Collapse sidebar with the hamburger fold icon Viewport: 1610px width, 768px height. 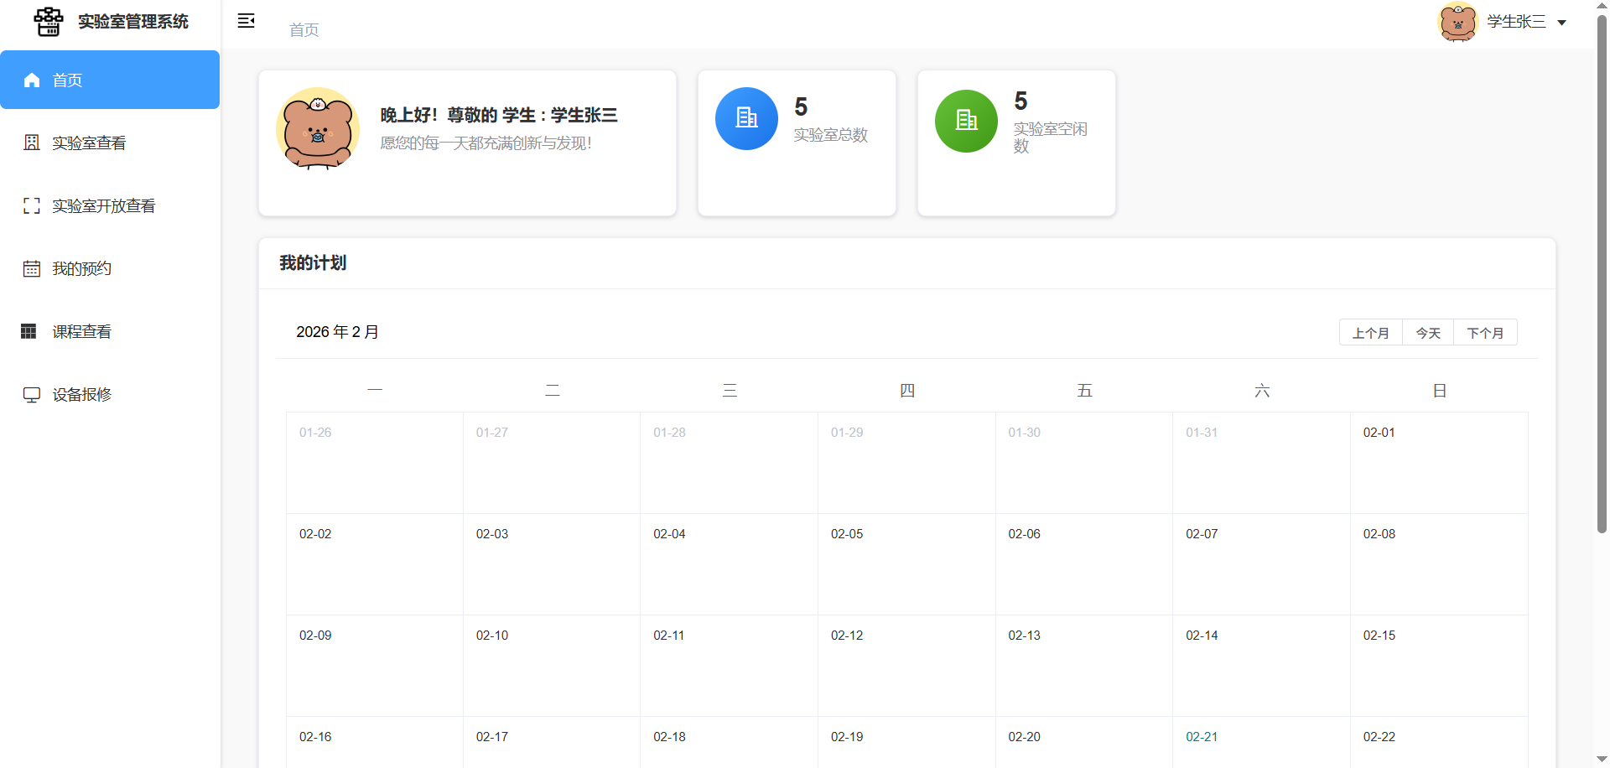click(x=246, y=21)
